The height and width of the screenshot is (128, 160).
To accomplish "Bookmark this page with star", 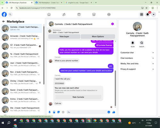I will [x=147, y=8].
